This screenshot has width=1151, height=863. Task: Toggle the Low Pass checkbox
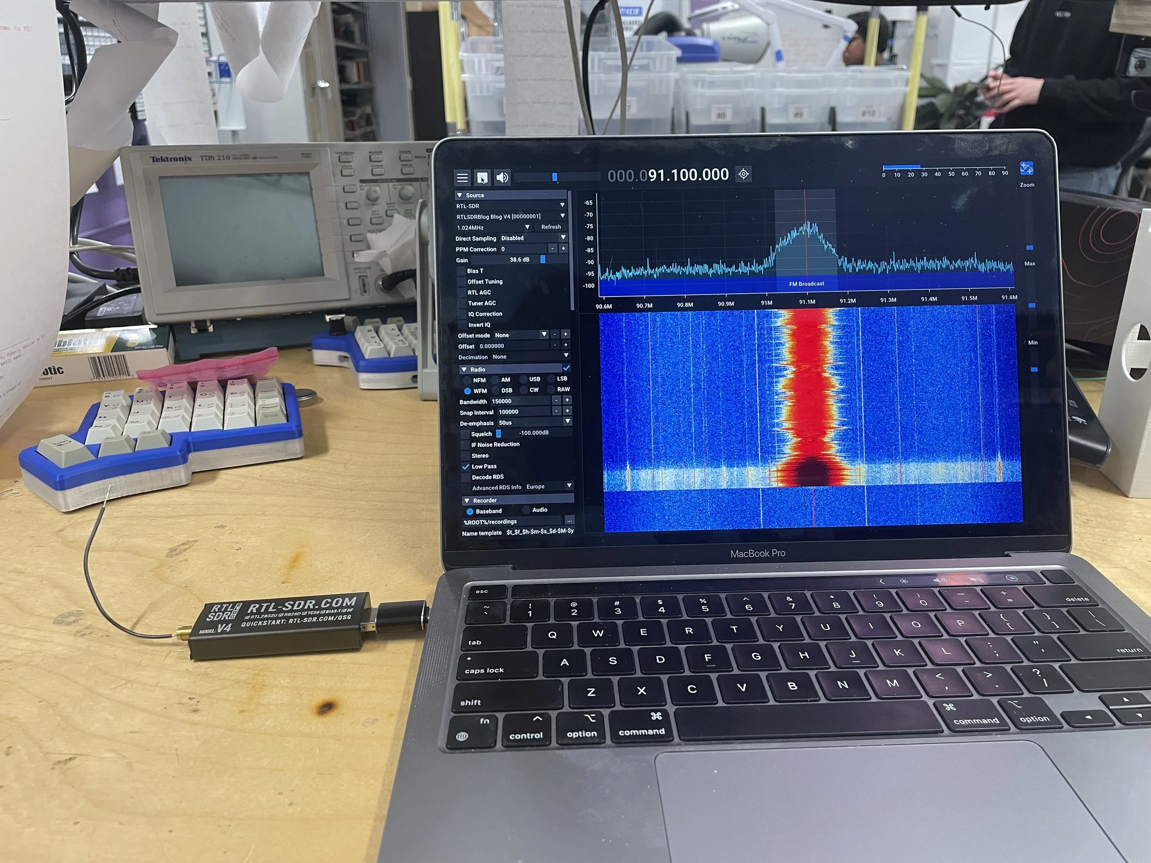point(466,467)
